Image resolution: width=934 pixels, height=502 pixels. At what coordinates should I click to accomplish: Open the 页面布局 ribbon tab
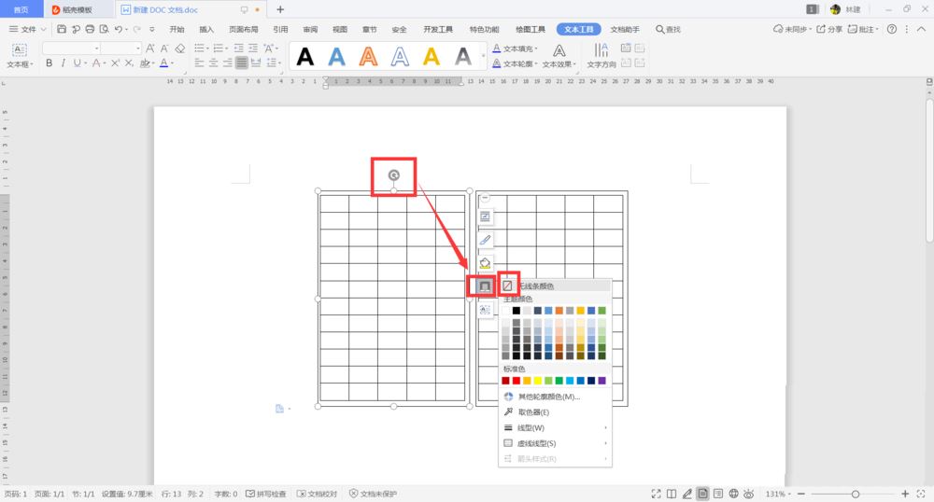click(244, 29)
